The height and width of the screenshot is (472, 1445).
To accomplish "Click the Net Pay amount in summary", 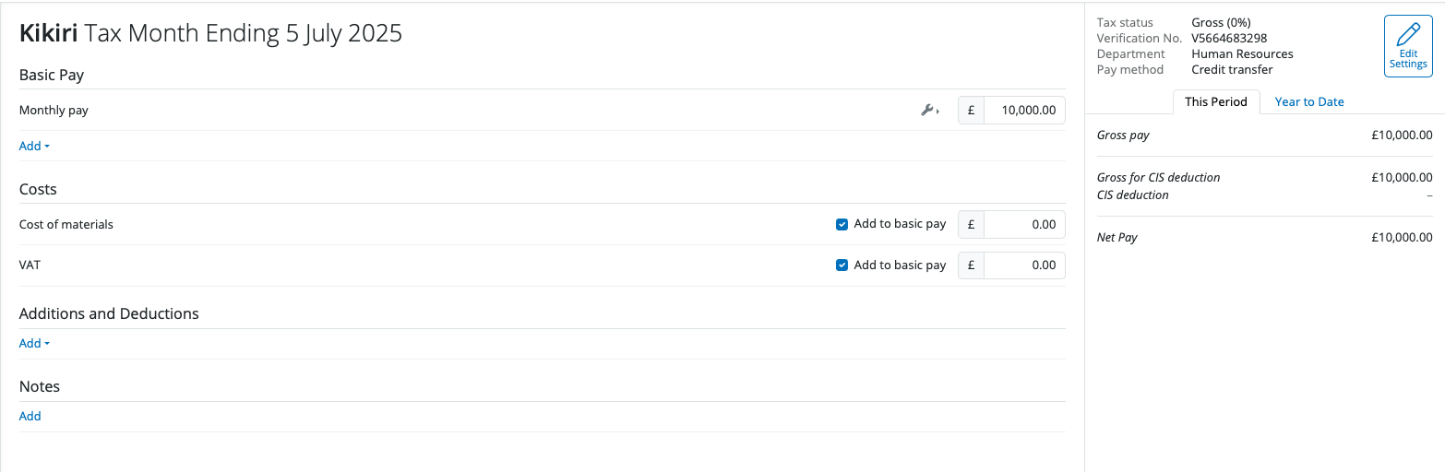I will tap(1402, 238).
